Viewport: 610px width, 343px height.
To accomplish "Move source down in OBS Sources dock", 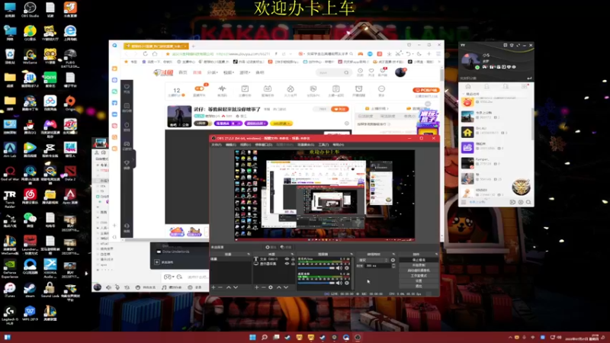I will (x=286, y=287).
